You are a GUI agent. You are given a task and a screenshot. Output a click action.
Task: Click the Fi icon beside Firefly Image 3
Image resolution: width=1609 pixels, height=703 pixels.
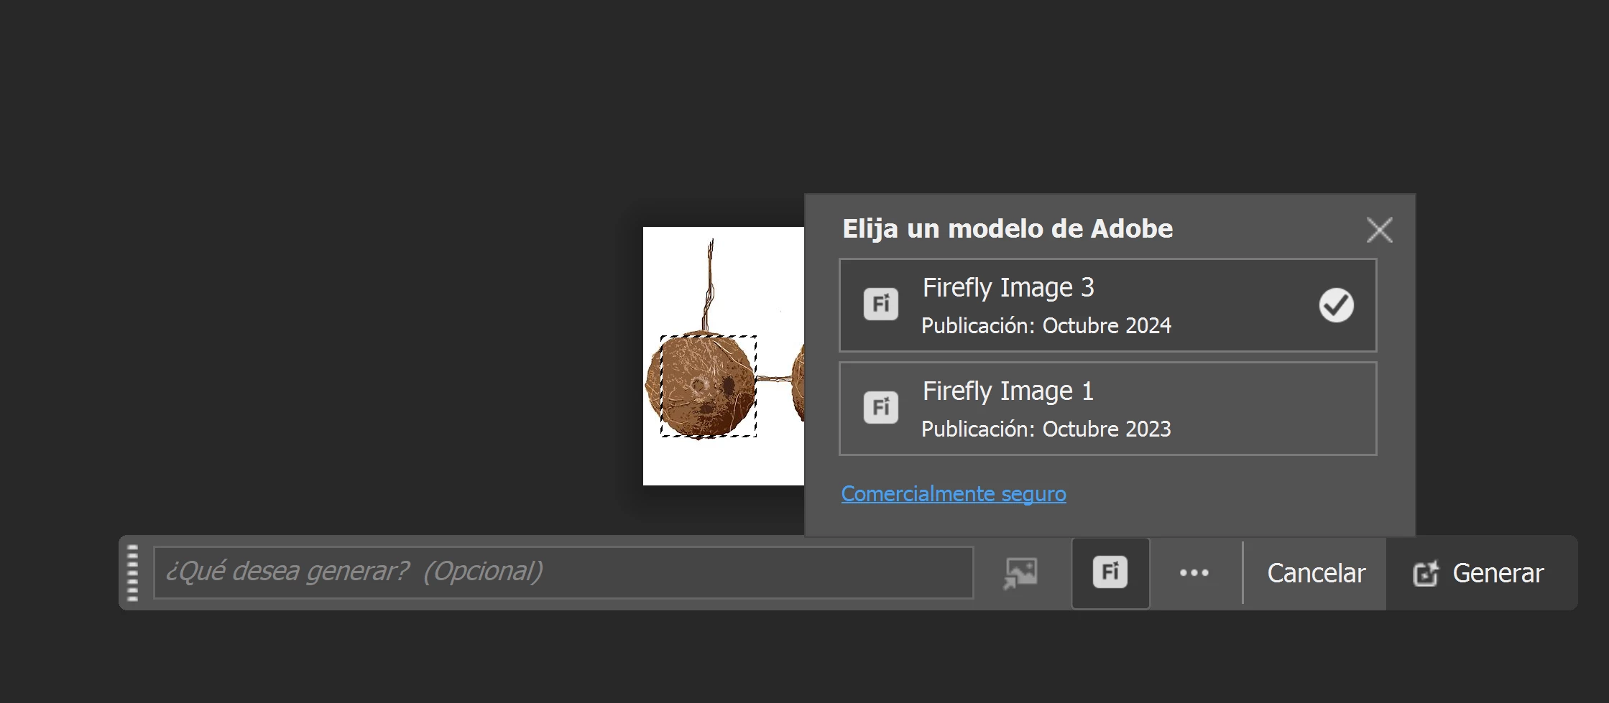(x=881, y=304)
